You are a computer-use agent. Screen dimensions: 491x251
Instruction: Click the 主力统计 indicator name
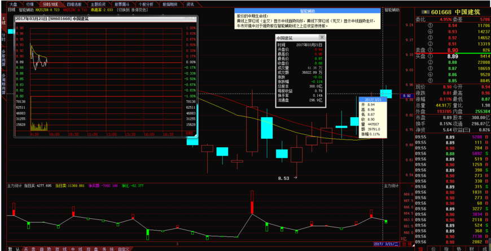click(x=14, y=186)
